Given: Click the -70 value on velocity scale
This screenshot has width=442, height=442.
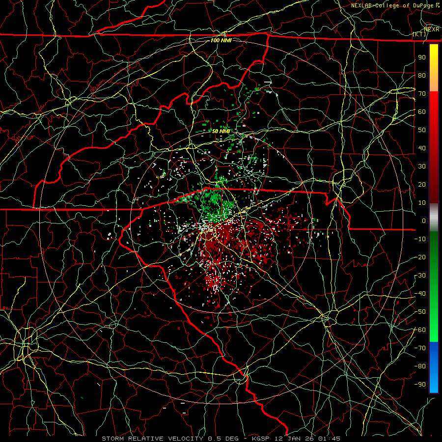Looking at the screenshot, I should 420,348.
